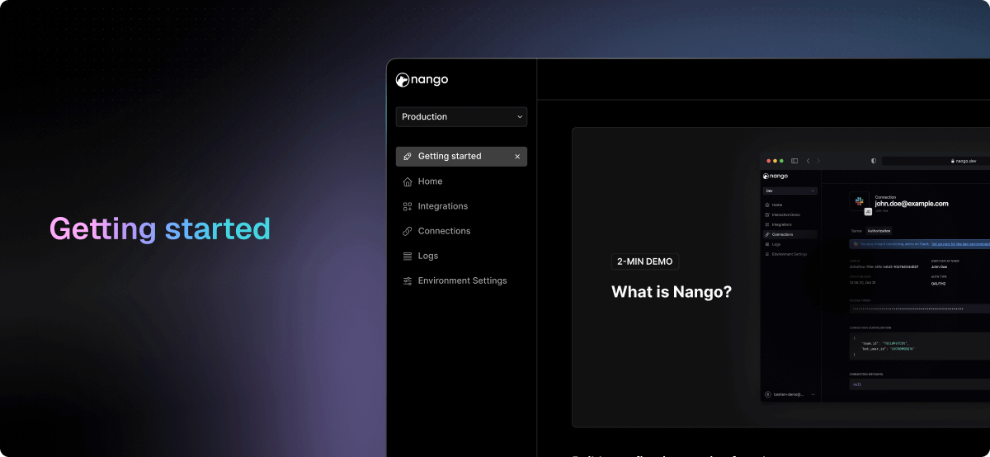Dismiss Getting started with the X
This screenshot has width=990, height=457.
coord(517,157)
